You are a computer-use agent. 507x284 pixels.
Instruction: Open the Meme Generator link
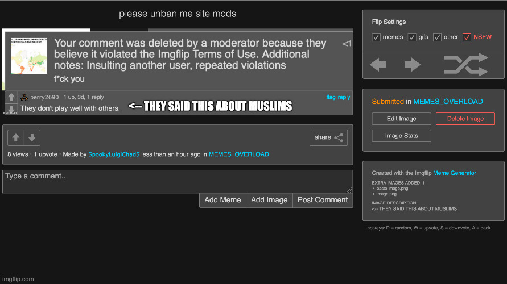pyautogui.click(x=455, y=173)
